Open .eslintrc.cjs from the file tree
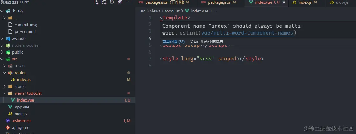Viewport: 356px width, 134px height. coord(22,121)
